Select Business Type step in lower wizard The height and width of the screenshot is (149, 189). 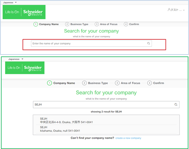point(95,83)
